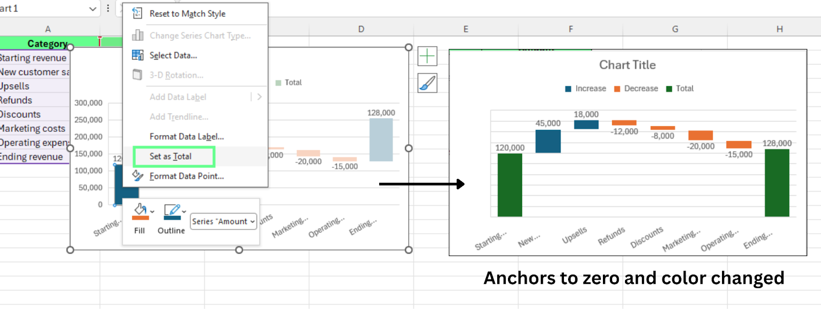Open the Chart Styles paintbrush button

tap(427, 83)
